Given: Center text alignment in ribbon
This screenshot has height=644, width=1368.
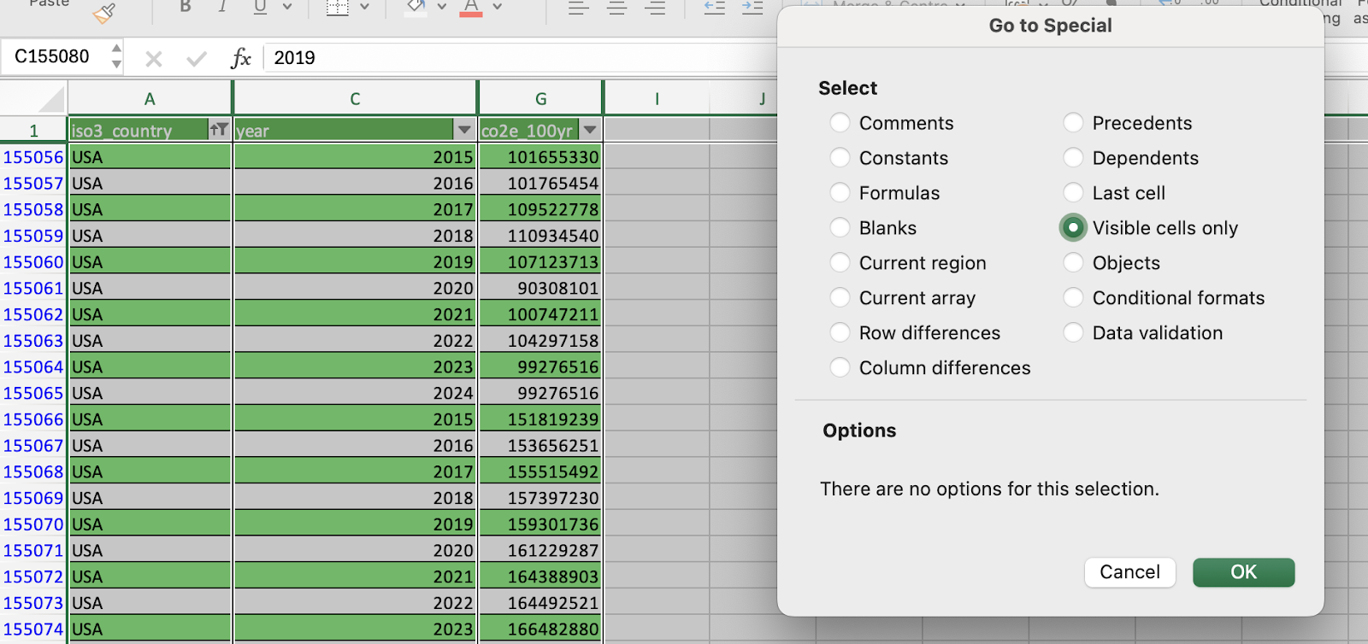Looking at the screenshot, I should point(616,8).
